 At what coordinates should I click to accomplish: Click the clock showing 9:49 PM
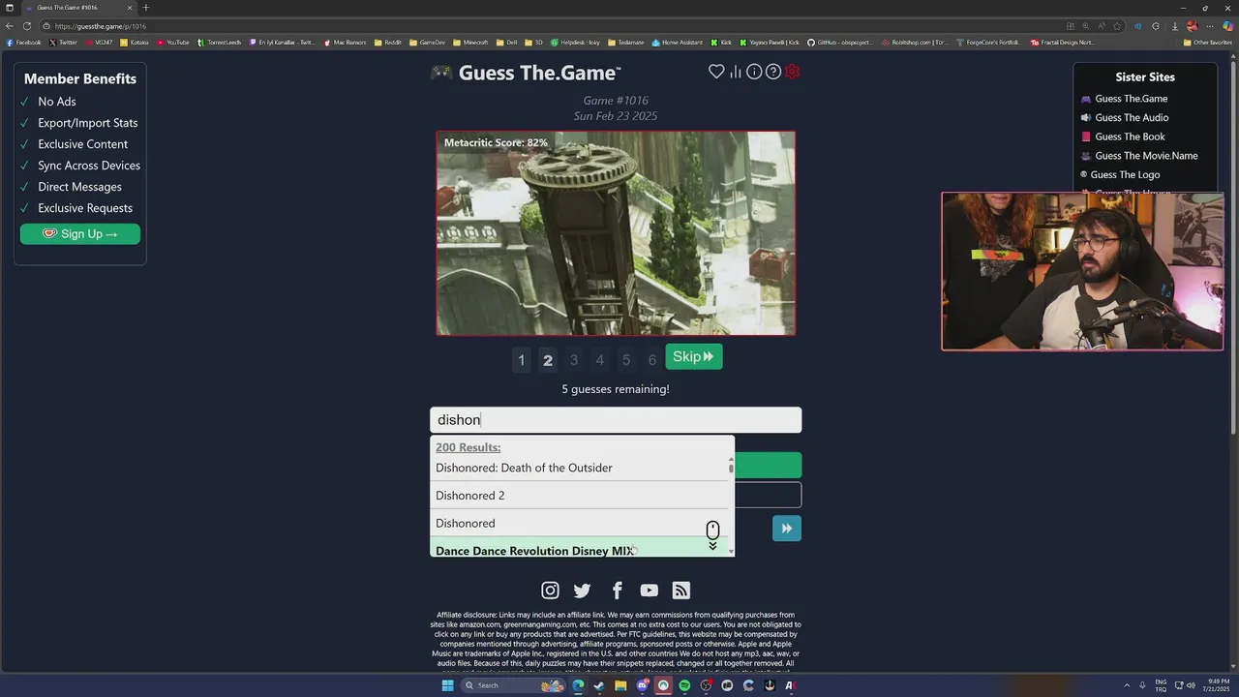[1220, 682]
